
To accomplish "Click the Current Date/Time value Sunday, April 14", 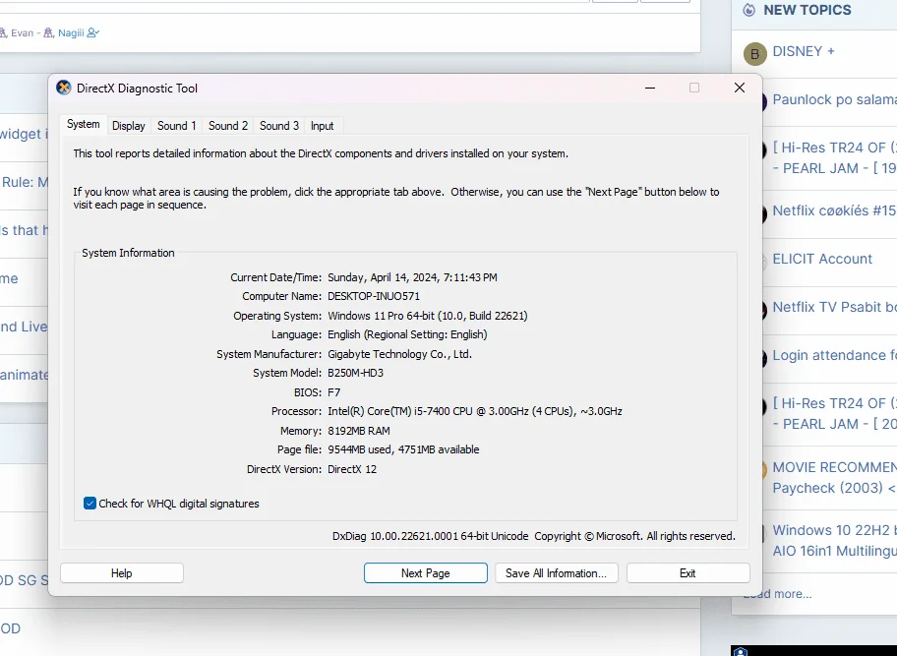I will 412,277.
